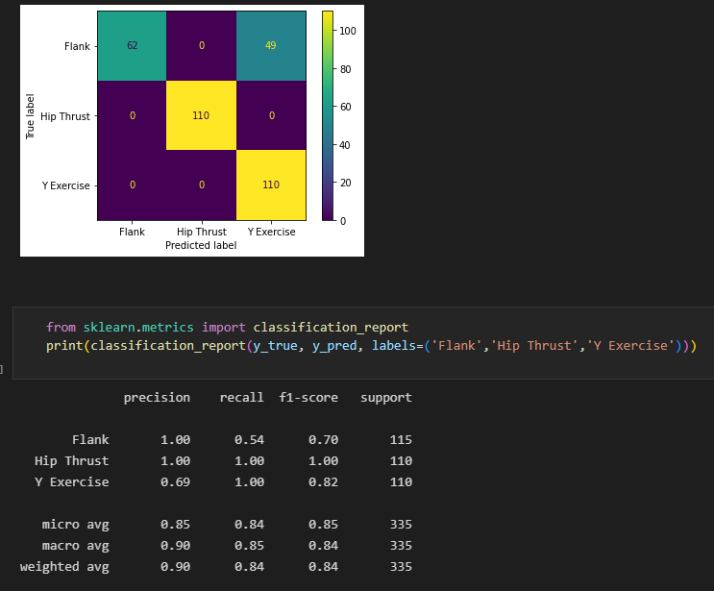Viewport: 714px width, 591px height.
Task: Click the 'macro avg' row label
Action: point(75,546)
